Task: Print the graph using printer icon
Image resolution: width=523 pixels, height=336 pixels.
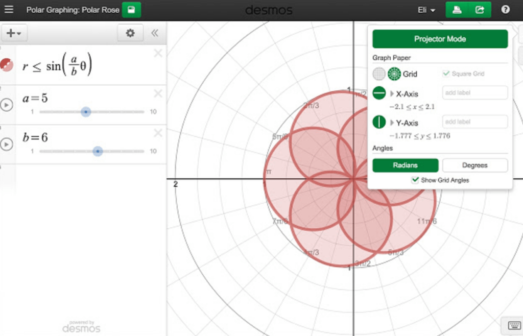Action: click(457, 10)
